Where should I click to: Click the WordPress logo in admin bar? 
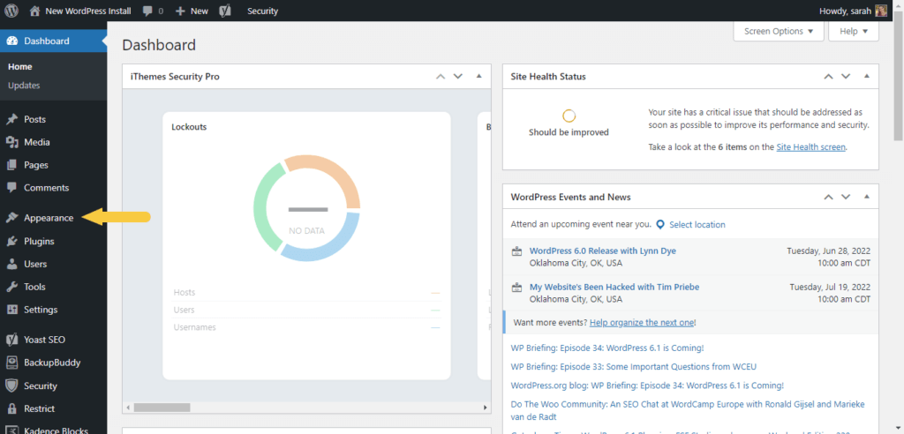(12, 11)
